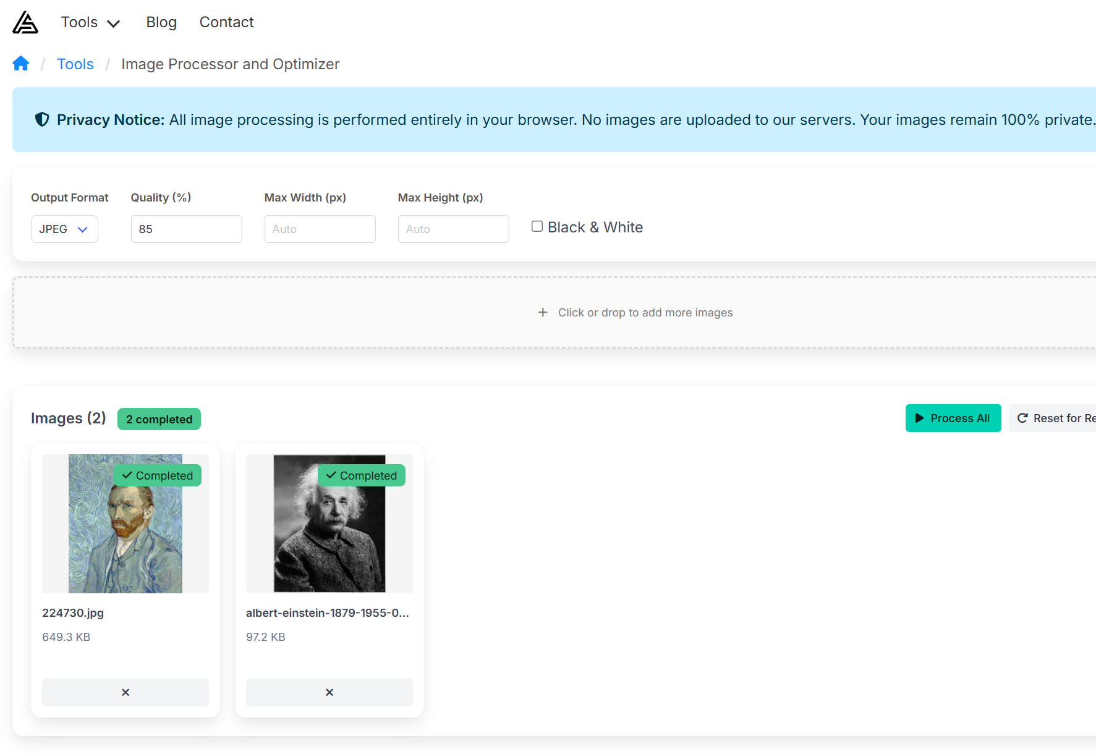Remove the albert-einstein image with X
1096x754 pixels.
[329, 692]
